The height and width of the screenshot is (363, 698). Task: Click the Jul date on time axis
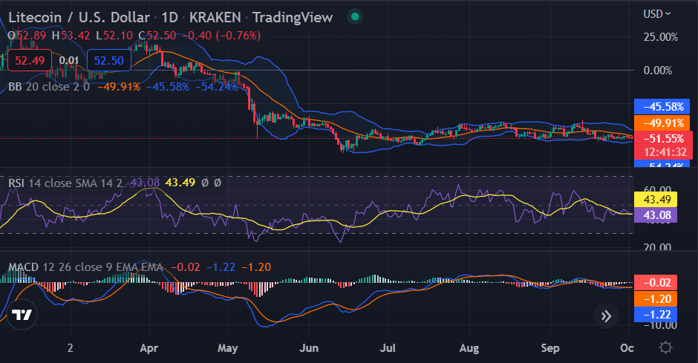[x=388, y=348]
